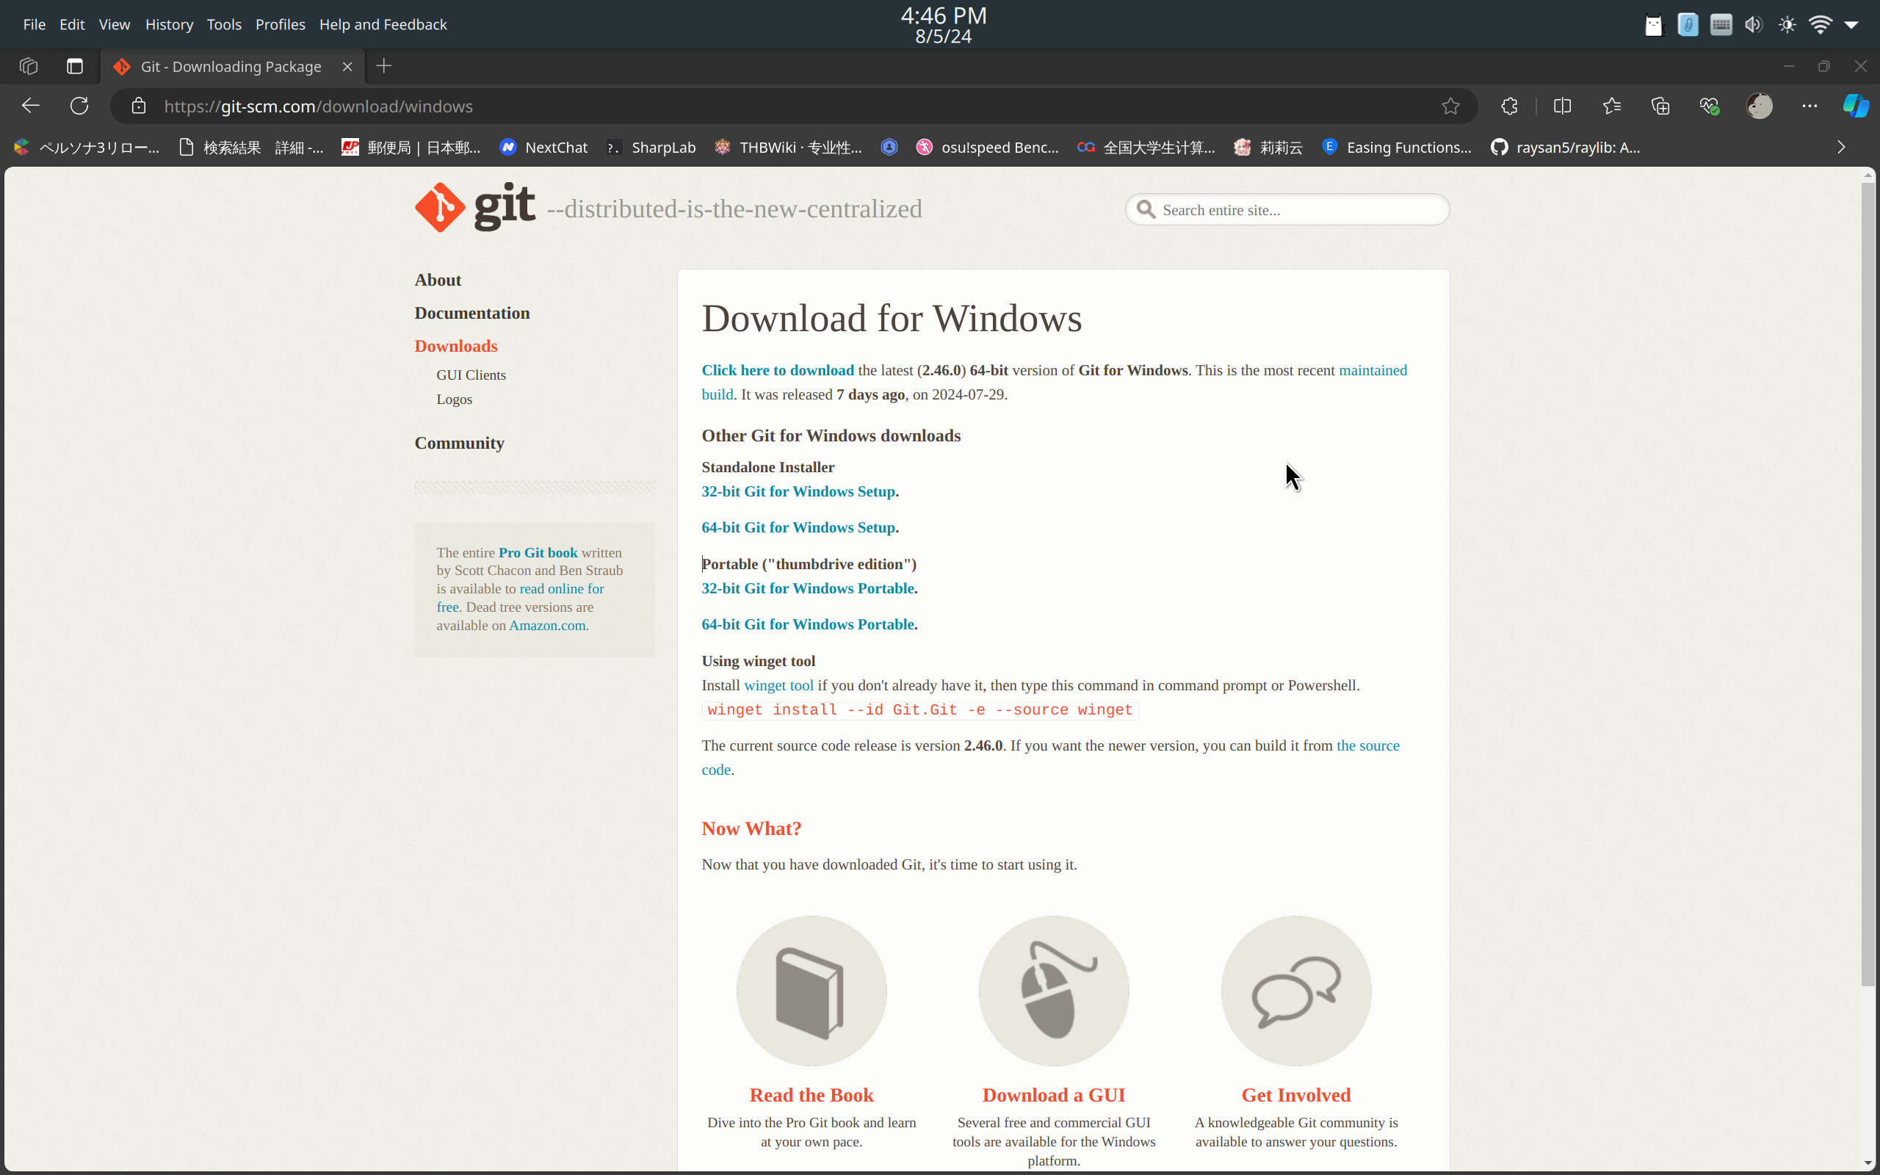The height and width of the screenshot is (1175, 1880).
Task: Open the Split screen feature
Action: [x=1561, y=106]
